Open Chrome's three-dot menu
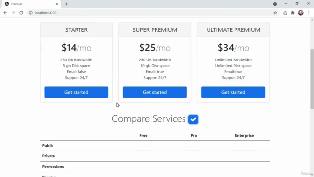The height and width of the screenshot is (177, 314). 309,13
